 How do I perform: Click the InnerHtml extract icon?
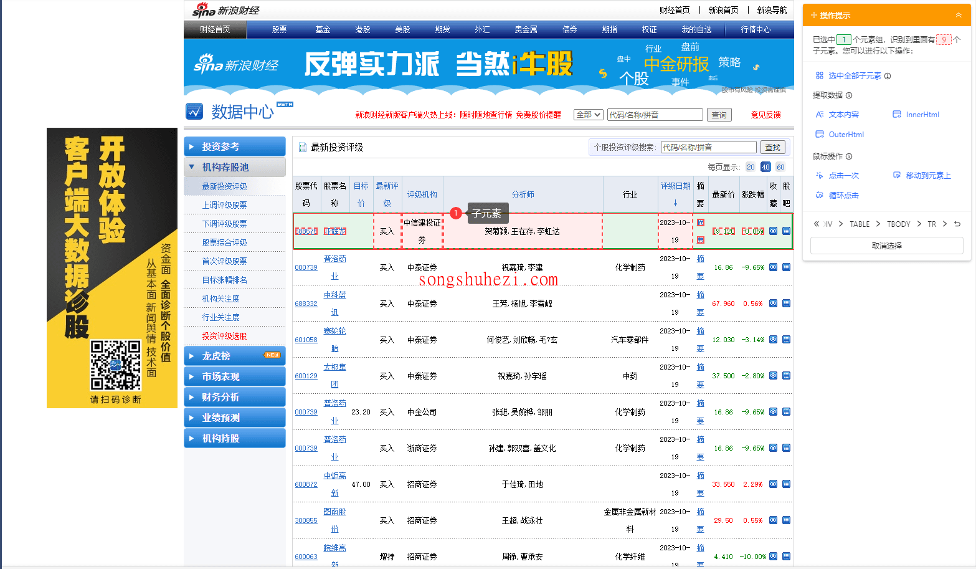[x=897, y=114]
